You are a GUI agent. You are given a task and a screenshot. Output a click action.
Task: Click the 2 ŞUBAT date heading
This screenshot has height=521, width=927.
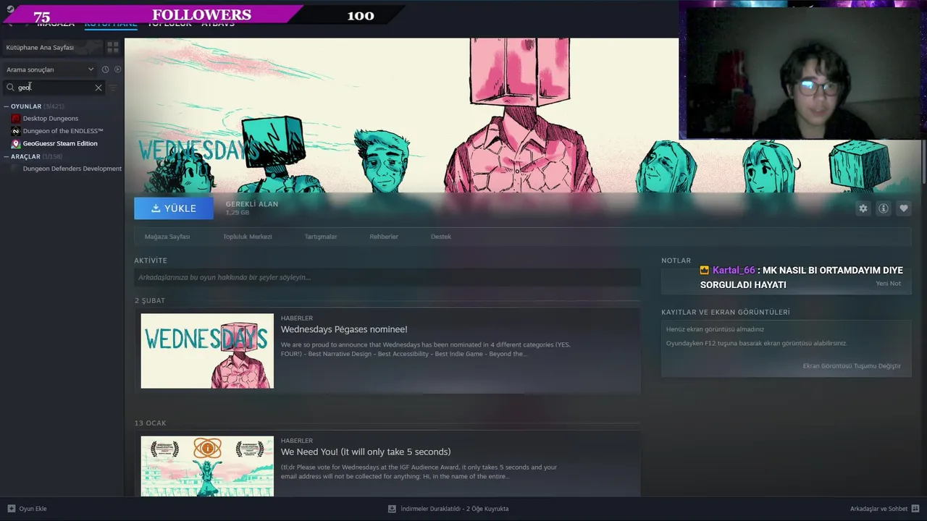coord(150,300)
